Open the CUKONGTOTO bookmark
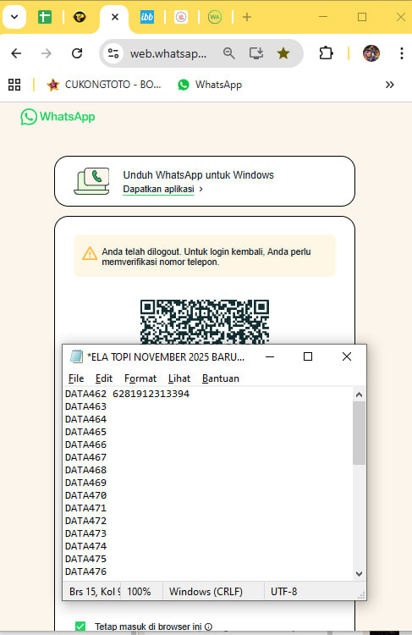Screen dimensions: 412x635 pyautogui.click(x=104, y=85)
